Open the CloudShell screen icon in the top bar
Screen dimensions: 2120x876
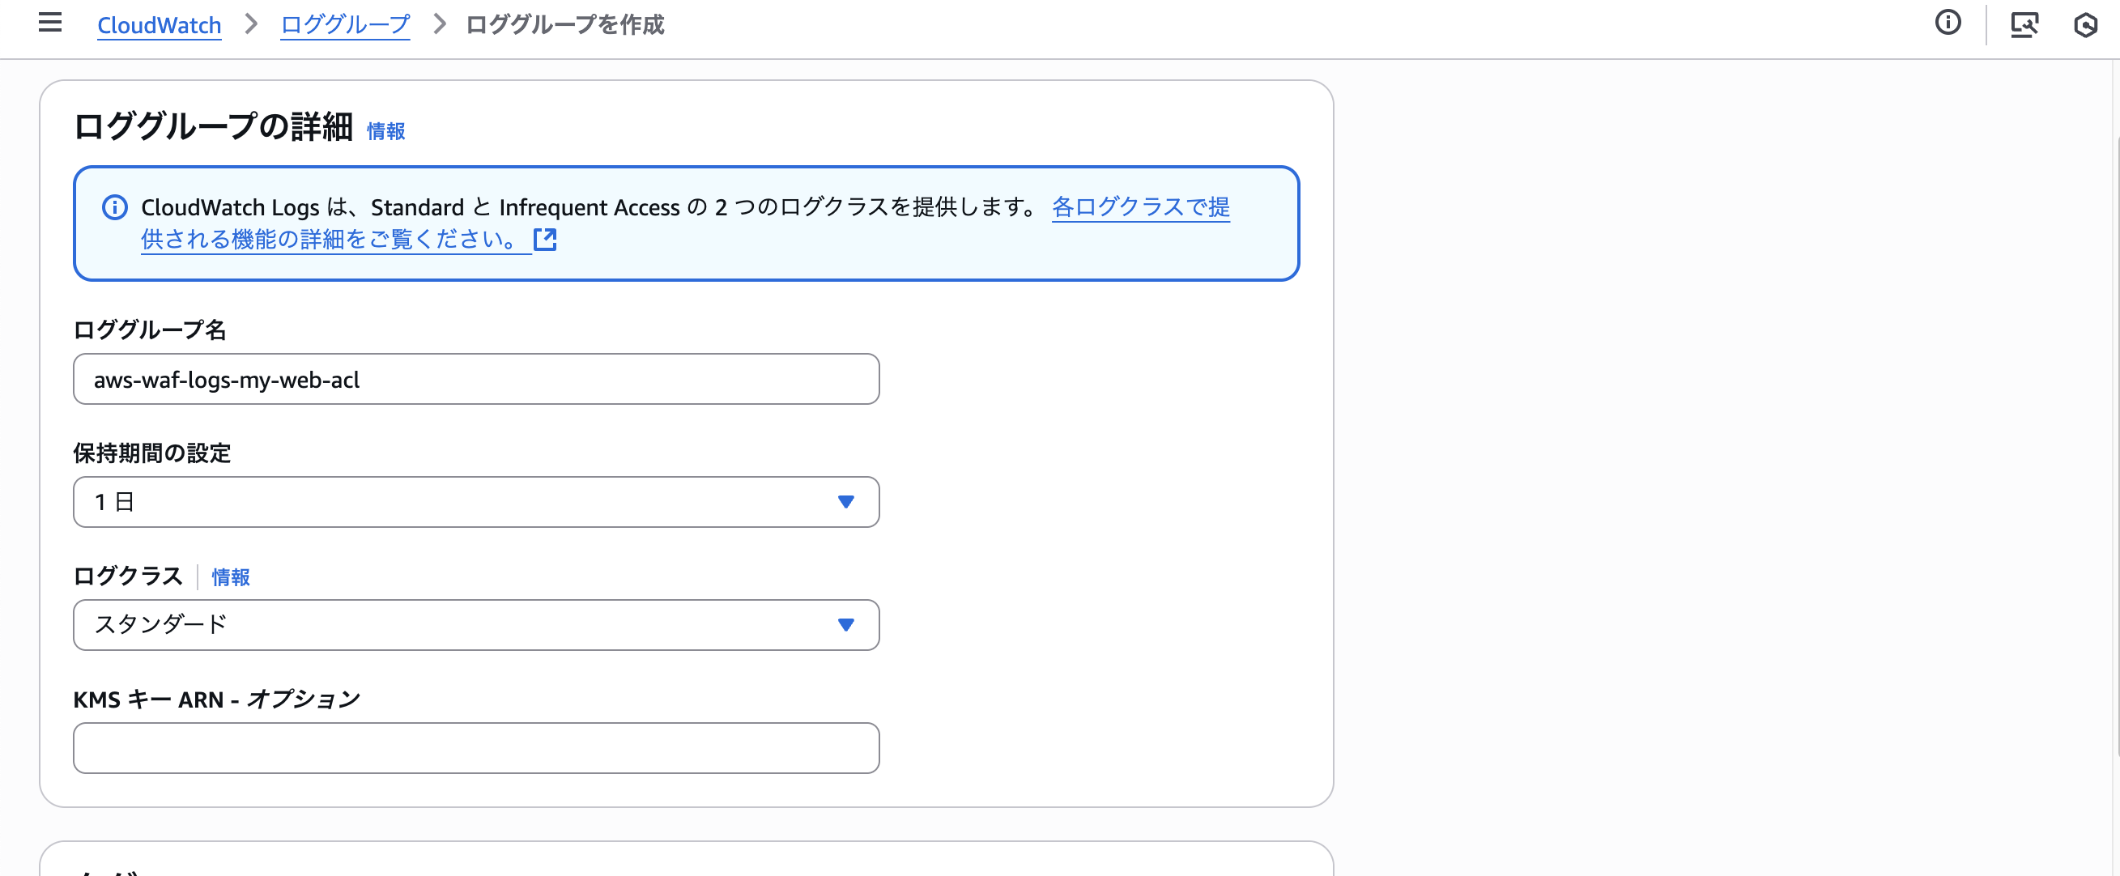tap(2024, 24)
